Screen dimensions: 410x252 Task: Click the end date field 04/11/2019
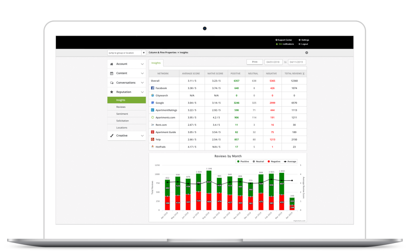pyautogui.click(x=297, y=62)
